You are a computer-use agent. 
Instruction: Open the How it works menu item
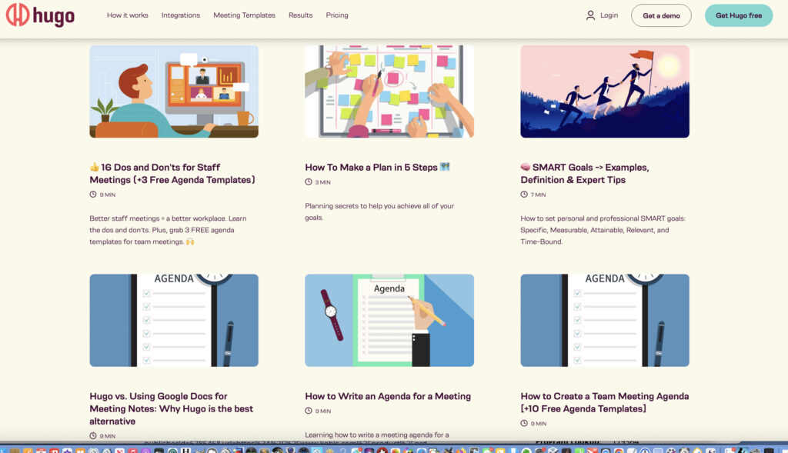[x=128, y=15]
